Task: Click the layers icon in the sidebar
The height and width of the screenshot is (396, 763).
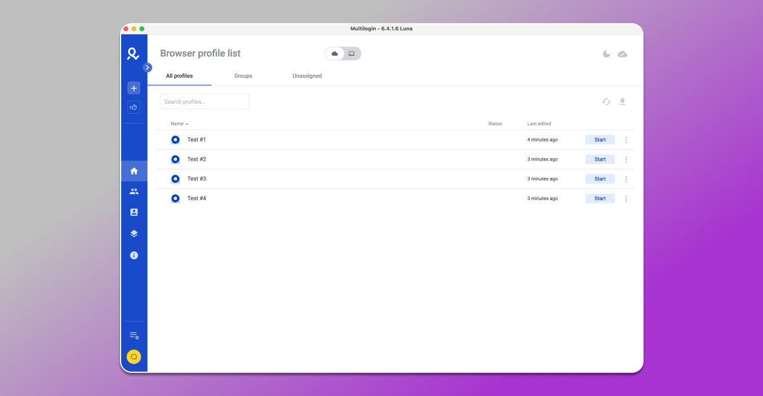Action: 134,233
